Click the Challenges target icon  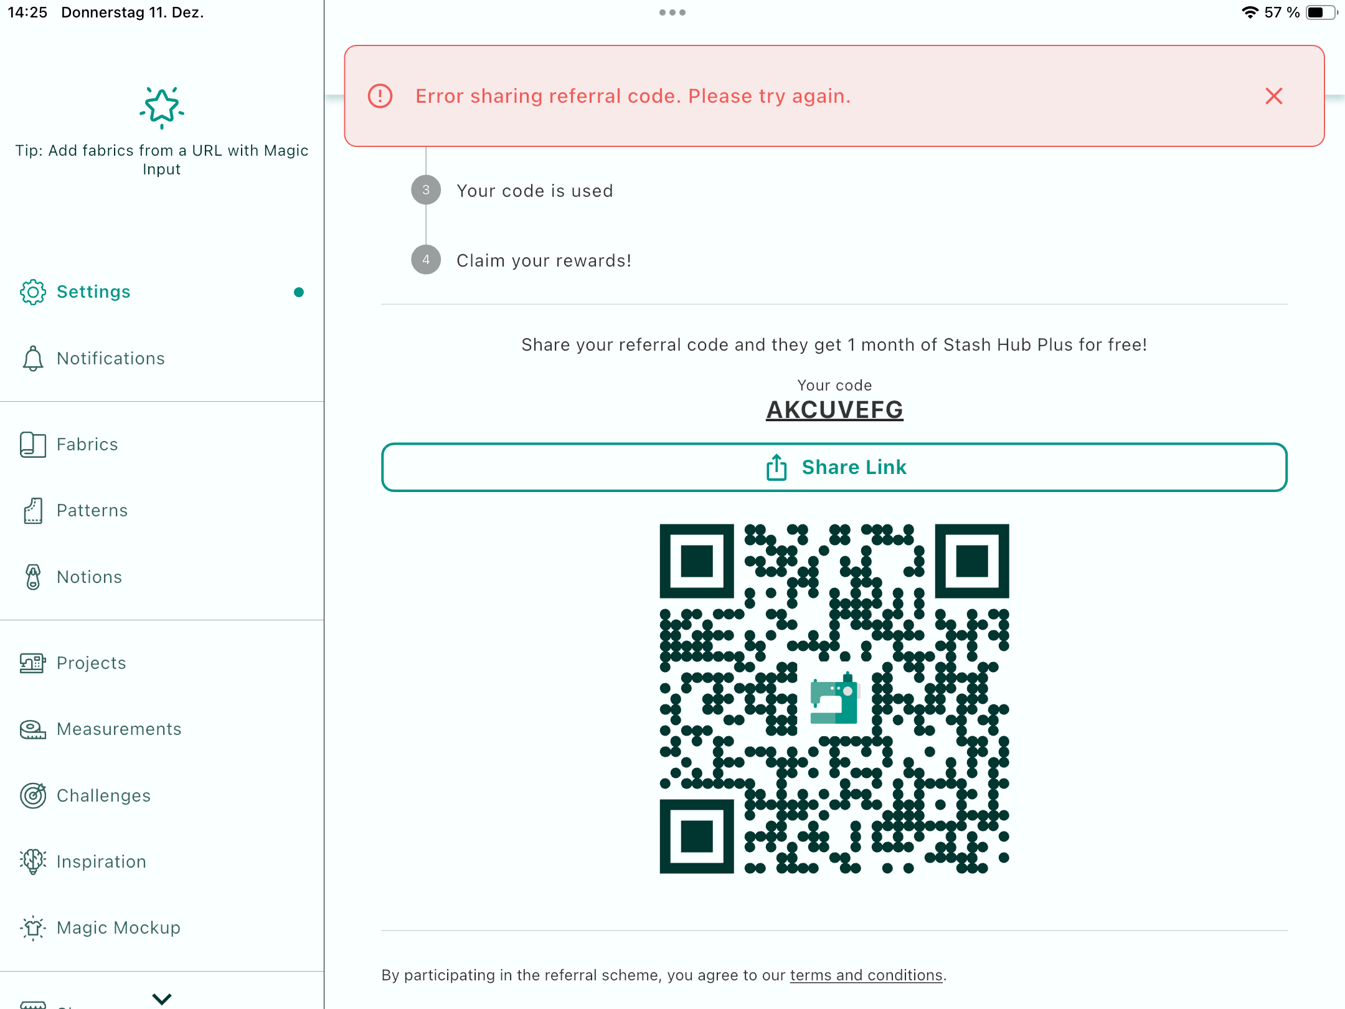tap(32, 795)
